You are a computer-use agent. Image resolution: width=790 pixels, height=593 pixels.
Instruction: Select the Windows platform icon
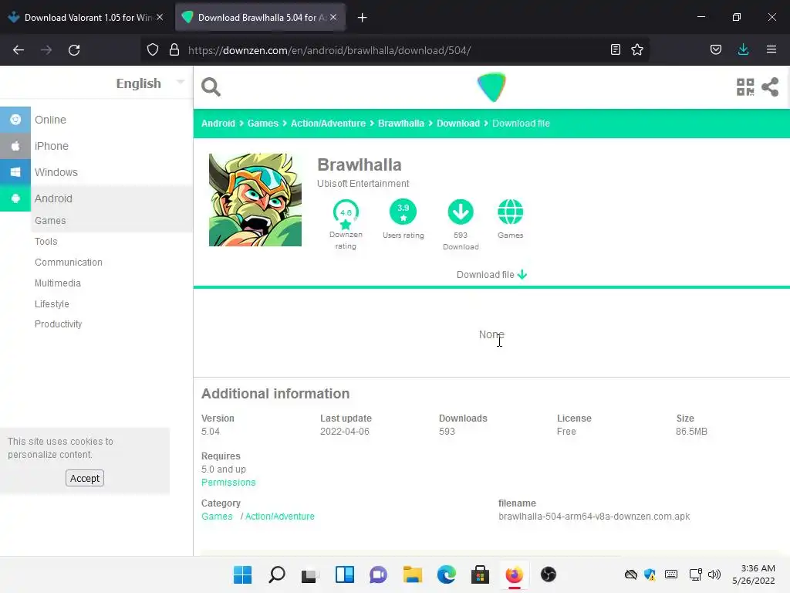(15, 172)
